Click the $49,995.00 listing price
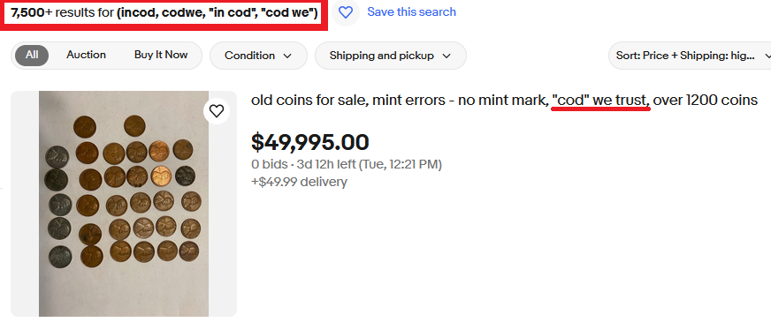The width and height of the screenshot is (771, 322). [x=309, y=142]
